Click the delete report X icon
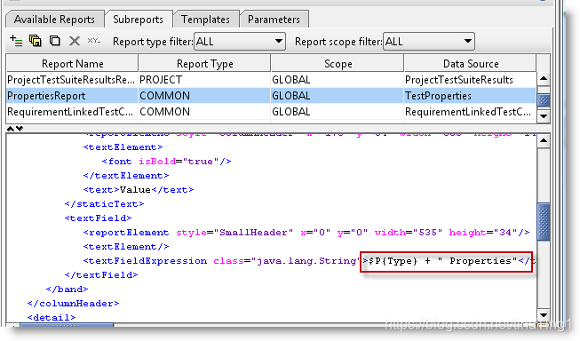Image resolution: width=580 pixels, height=341 pixels. tap(75, 41)
